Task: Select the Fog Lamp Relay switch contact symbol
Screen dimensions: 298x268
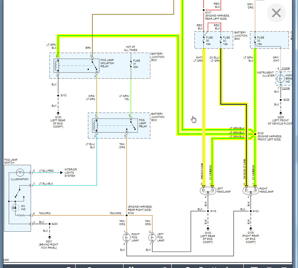Action: click(133, 125)
